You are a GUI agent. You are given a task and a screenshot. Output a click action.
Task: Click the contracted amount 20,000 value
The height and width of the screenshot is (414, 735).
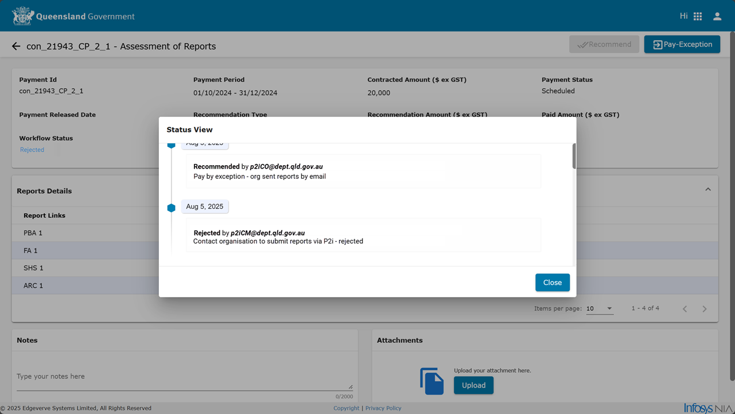(x=379, y=93)
